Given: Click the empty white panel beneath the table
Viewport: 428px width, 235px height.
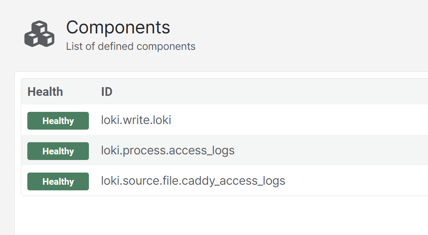Looking at the screenshot, I should [221, 215].
